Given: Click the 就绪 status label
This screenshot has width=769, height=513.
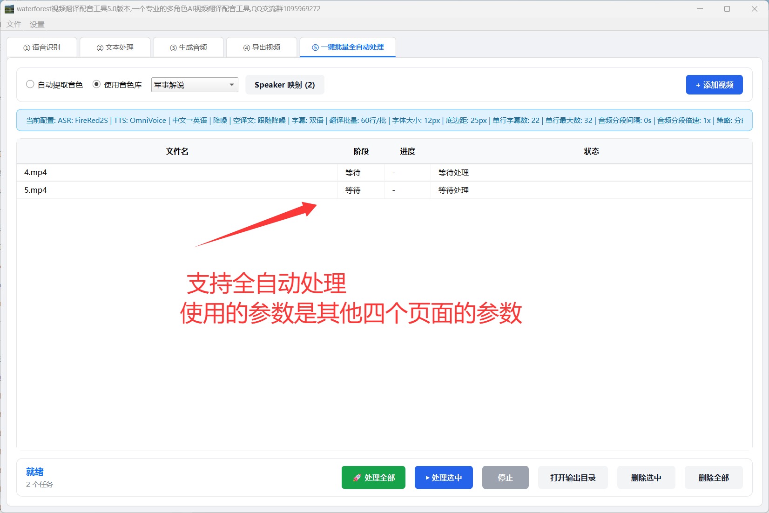Looking at the screenshot, I should [x=35, y=472].
